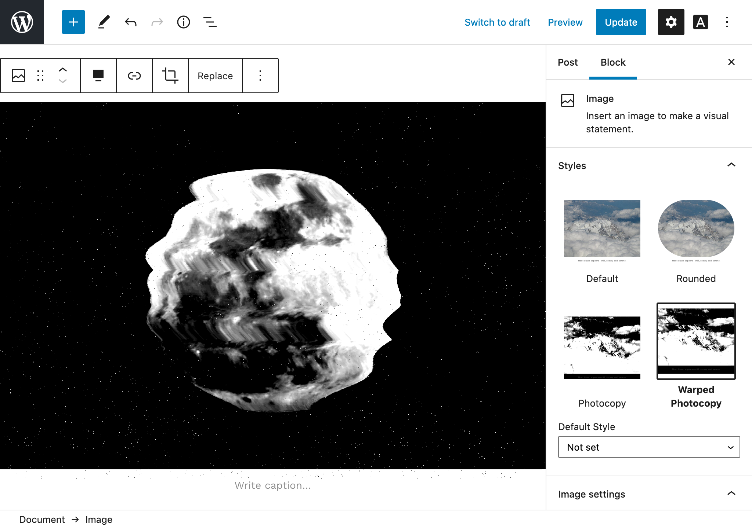Open the block inserter plus button
This screenshot has height=528, width=752.
click(73, 22)
